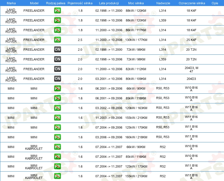
Task: Click the Model column header
Action: click(34, 3)
